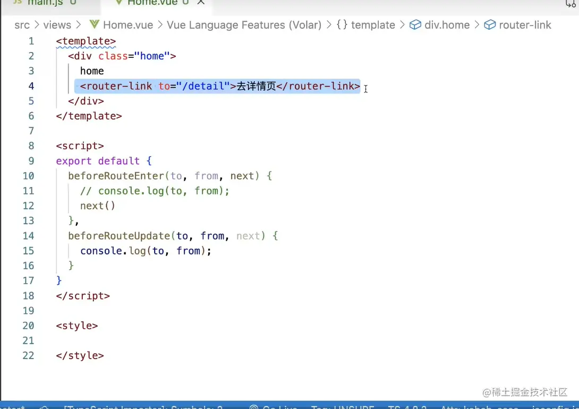
Task: Click the console.log(to, from); line 15
Action: pos(146,251)
